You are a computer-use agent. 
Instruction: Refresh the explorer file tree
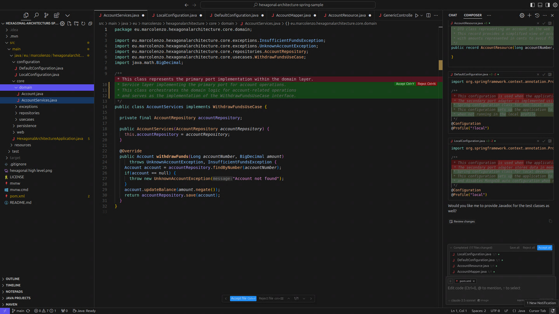point(83,24)
